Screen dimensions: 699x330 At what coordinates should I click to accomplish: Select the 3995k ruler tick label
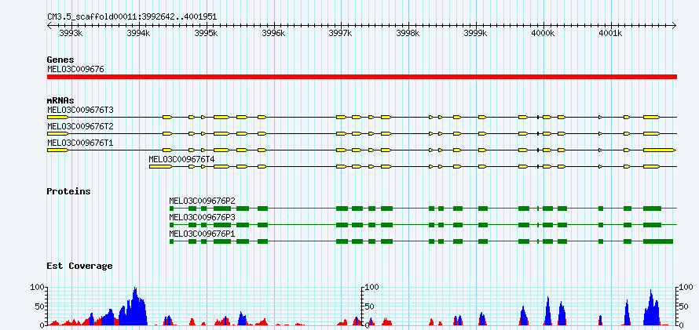(x=207, y=34)
